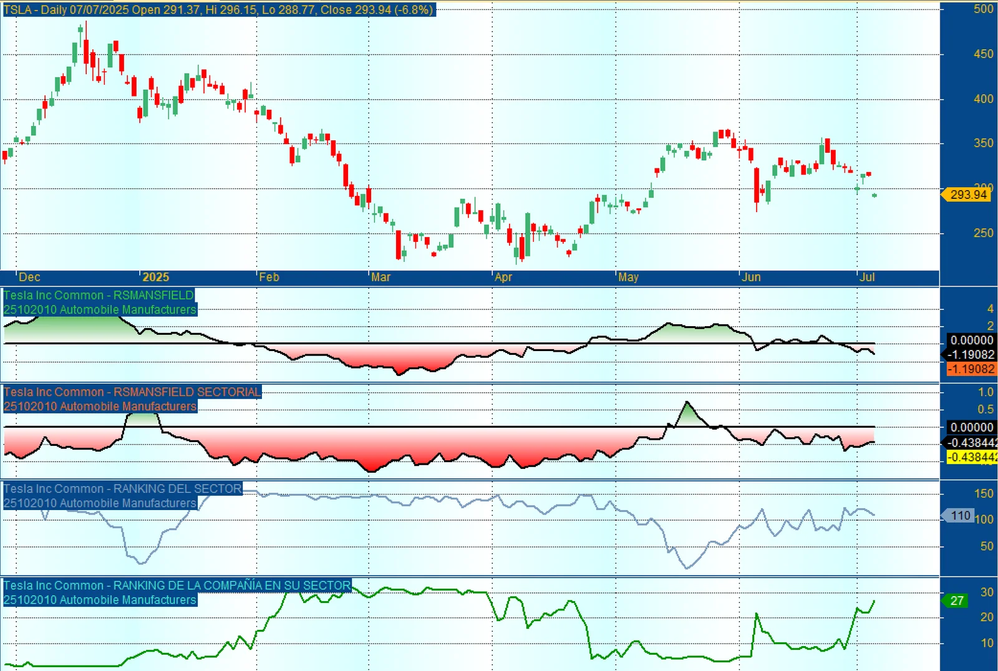Click the 350 price scale label
Viewport: 998px width, 671px height.
click(x=984, y=143)
